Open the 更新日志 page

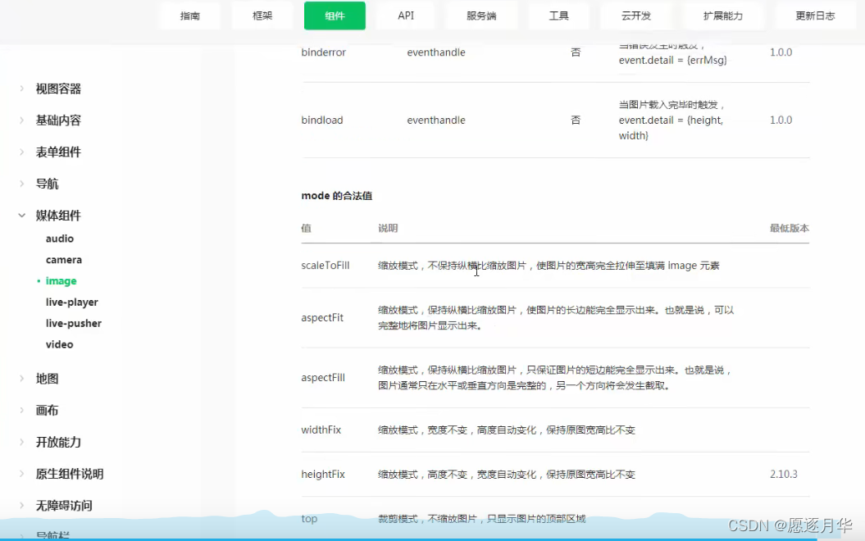tap(815, 15)
